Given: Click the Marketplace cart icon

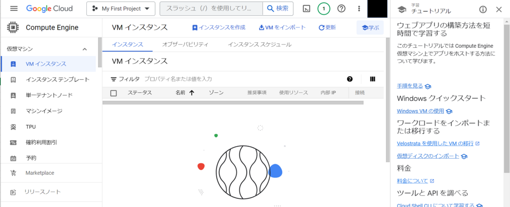Looking at the screenshot, I should pos(13,173).
